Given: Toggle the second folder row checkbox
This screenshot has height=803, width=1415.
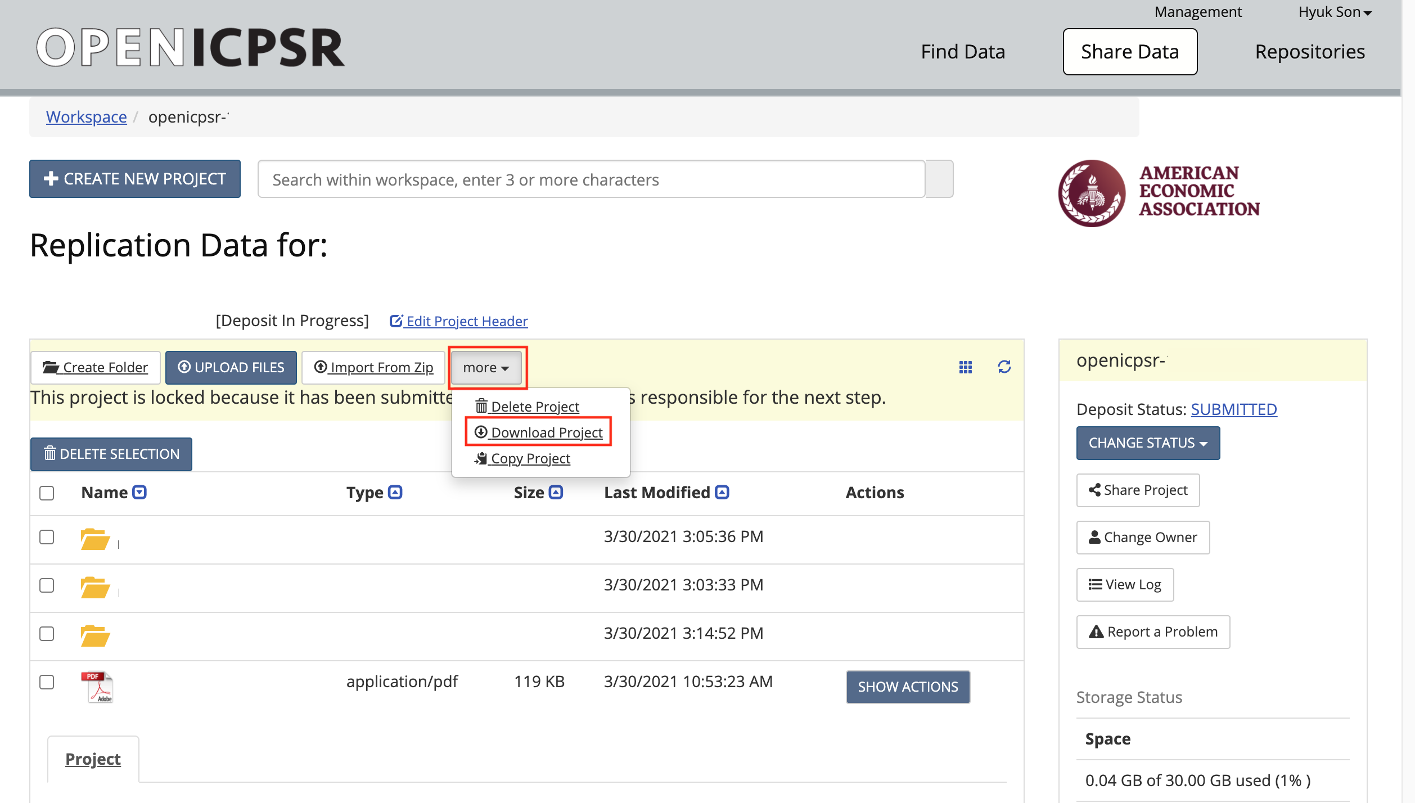Looking at the screenshot, I should coord(47,584).
